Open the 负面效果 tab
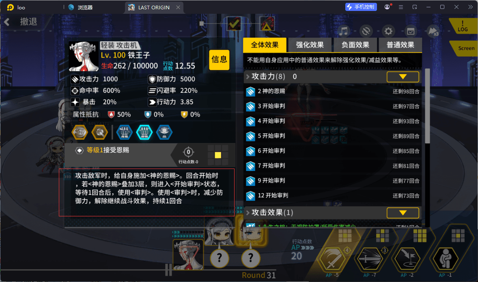This screenshot has height=282, width=478. (355, 45)
